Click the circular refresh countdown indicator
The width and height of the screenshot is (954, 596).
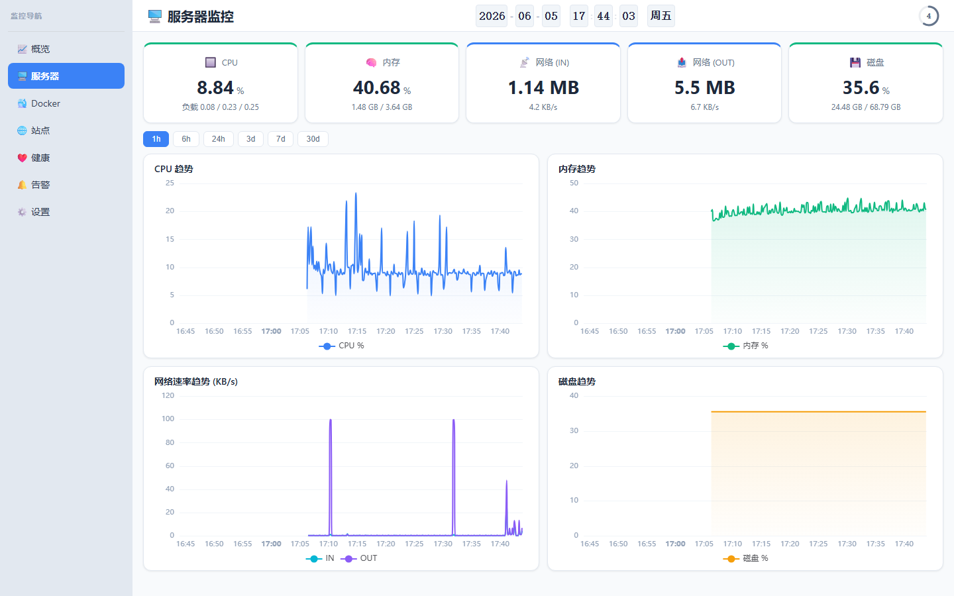coord(929,16)
